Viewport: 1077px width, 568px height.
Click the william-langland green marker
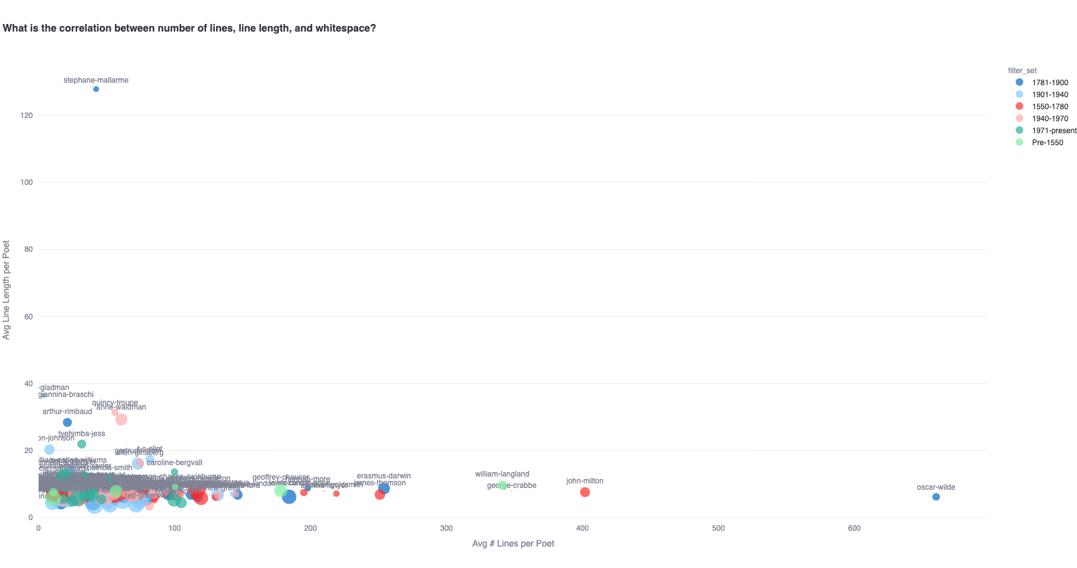(502, 485)
